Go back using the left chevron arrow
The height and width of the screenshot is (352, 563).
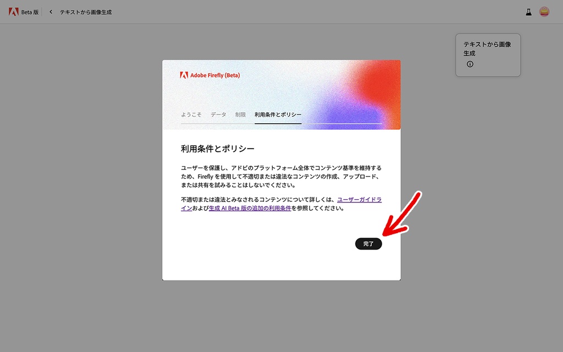click(x=51, y=12)
